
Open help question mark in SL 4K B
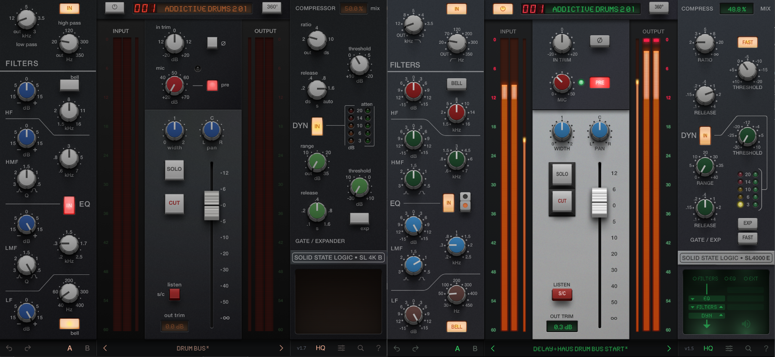click(x=378, y=348)
